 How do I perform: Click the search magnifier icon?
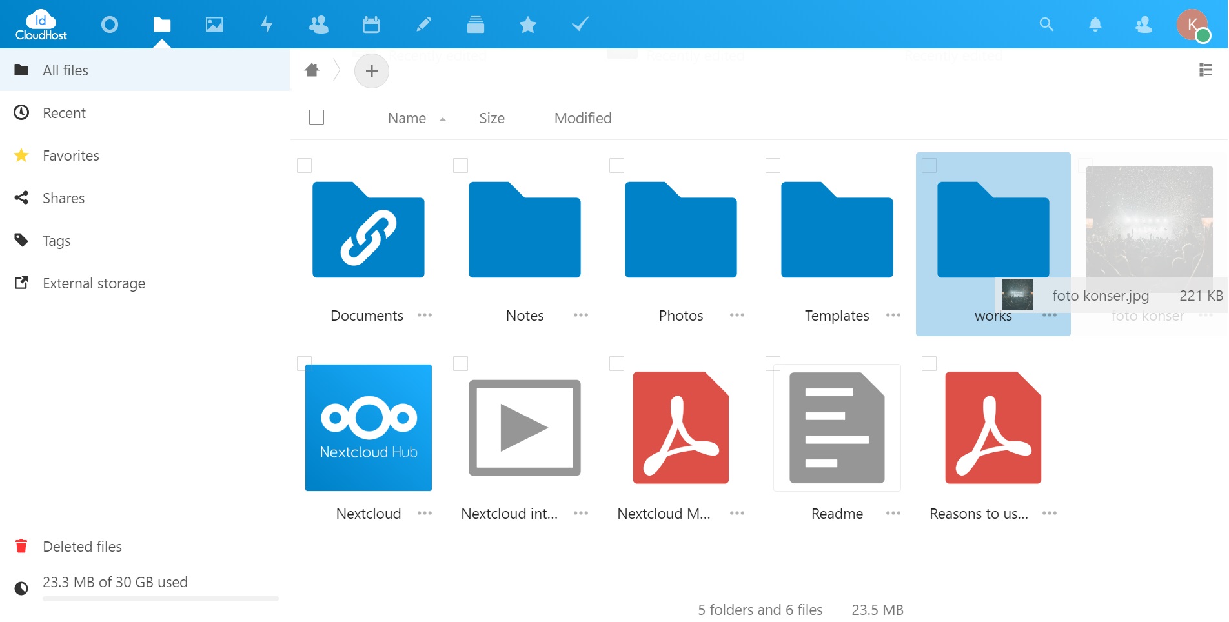coord(1046,25)
